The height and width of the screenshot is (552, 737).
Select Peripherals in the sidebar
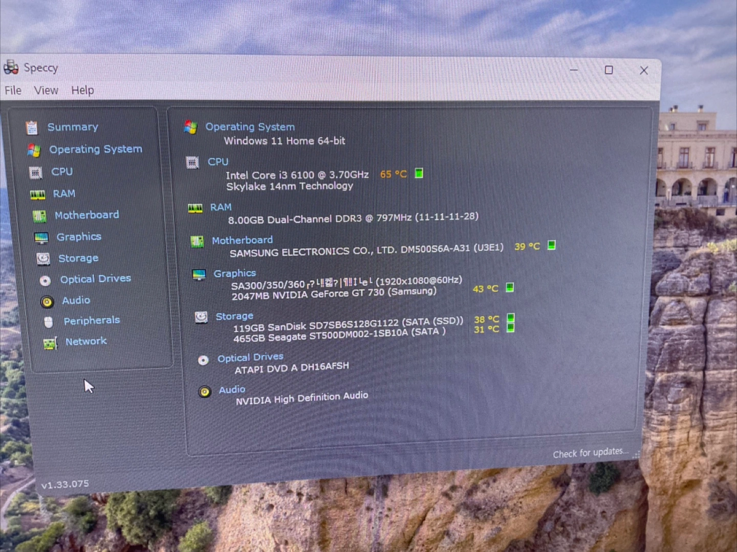coord(92,321)
